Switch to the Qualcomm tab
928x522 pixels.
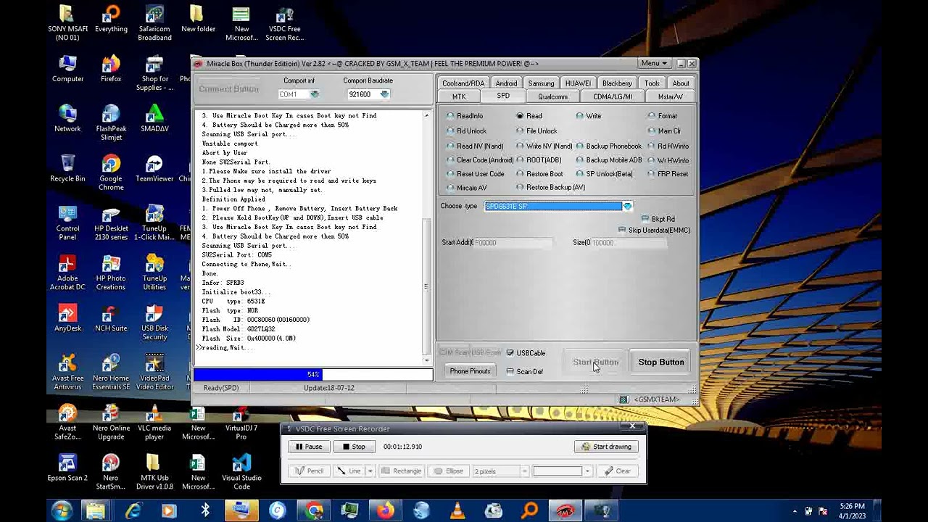pyautogui.click(x=552, y=97)
